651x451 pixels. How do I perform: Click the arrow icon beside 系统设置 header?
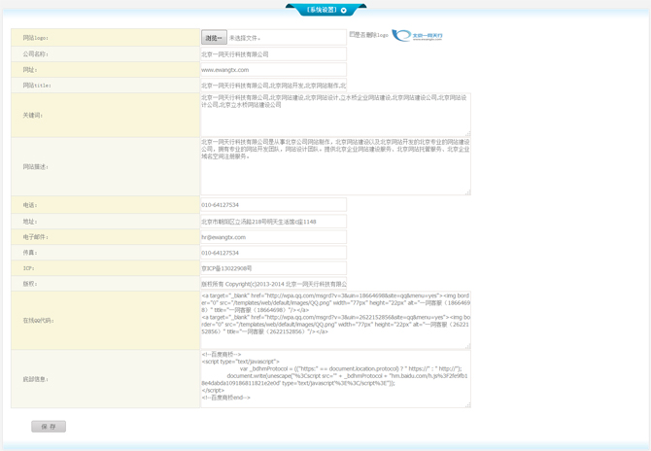tap(344, 10)
